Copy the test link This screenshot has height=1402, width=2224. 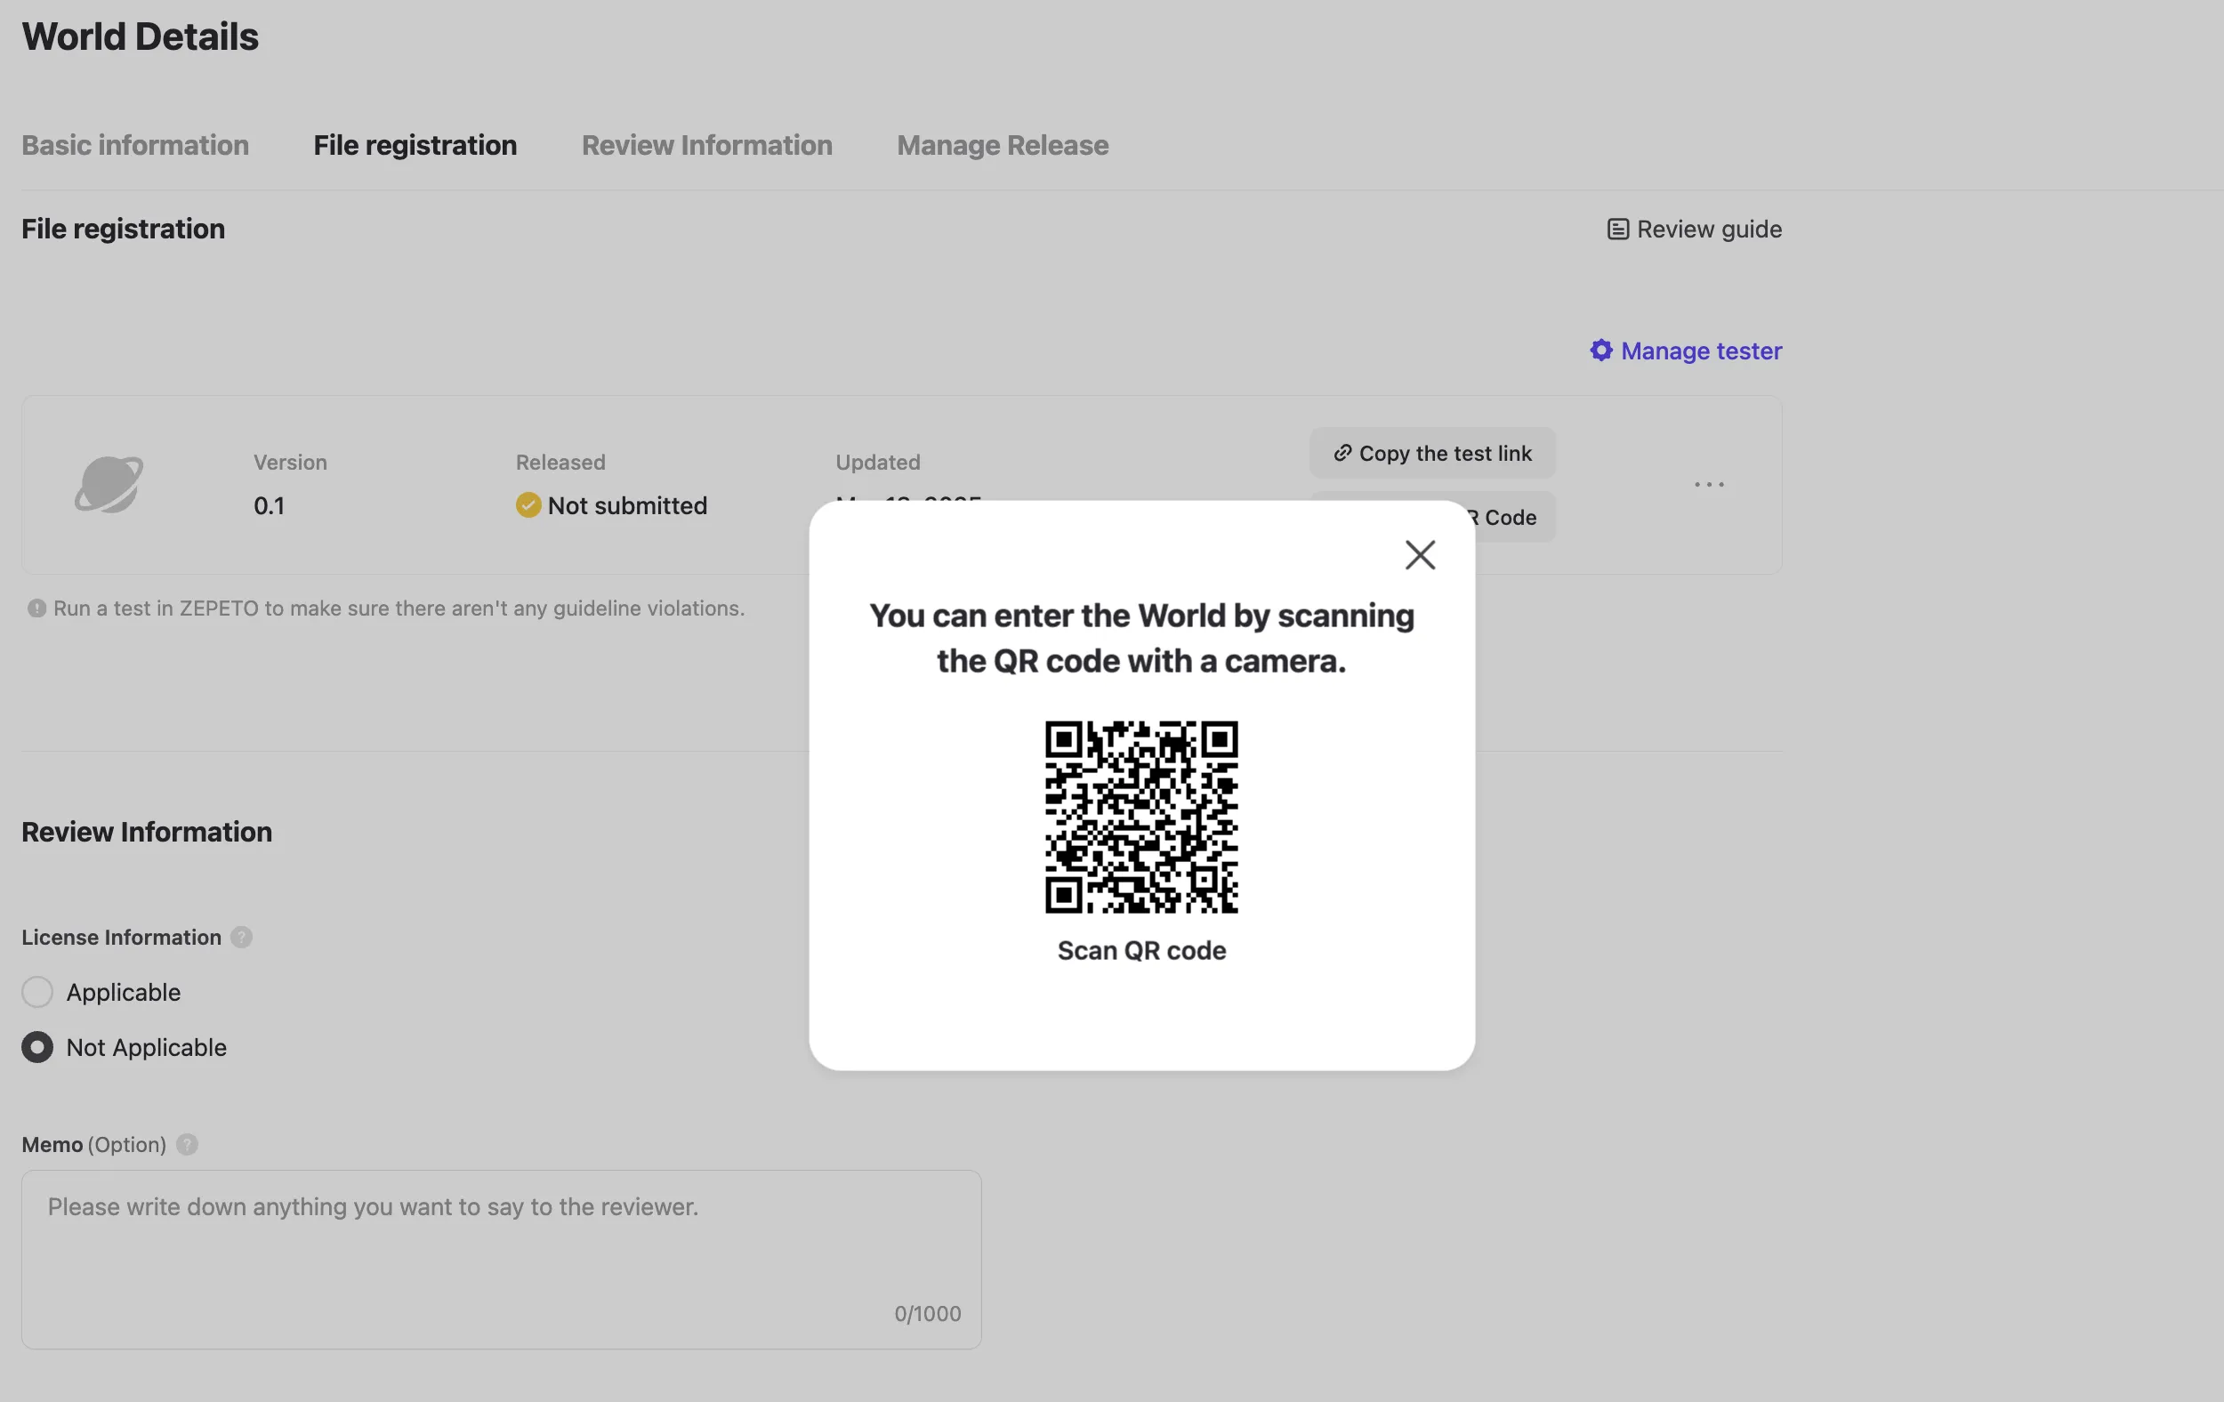(1432, 453)
